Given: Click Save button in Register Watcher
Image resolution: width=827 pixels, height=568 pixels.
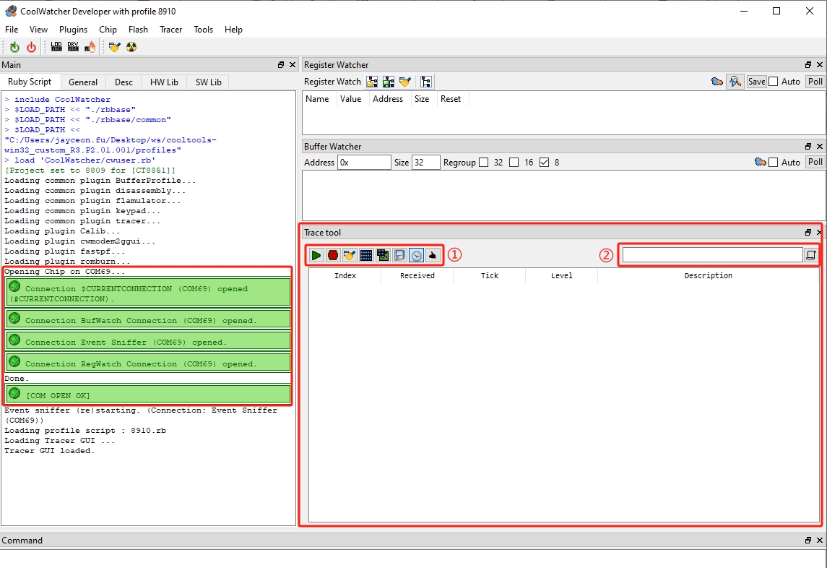Looking at the screenshot, I should tap(756, 81).
